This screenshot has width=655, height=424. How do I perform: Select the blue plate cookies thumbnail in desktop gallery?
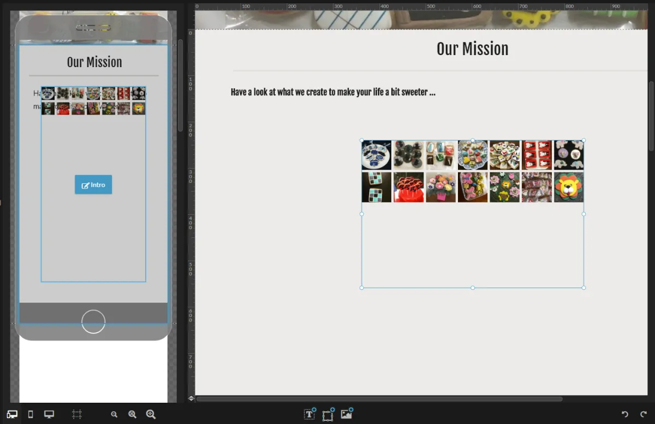pyautogui.click(x=377, y=156)
